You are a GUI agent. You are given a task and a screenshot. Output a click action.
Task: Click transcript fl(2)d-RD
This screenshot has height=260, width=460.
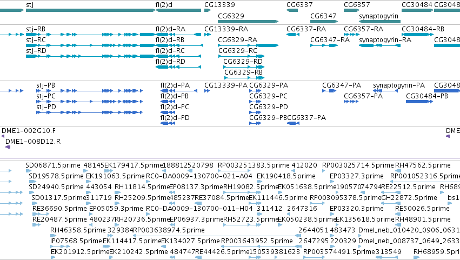170,62
